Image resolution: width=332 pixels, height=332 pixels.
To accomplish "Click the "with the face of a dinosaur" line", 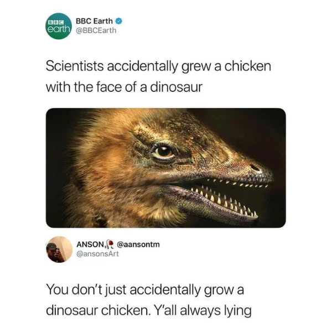I will point(124,87).
